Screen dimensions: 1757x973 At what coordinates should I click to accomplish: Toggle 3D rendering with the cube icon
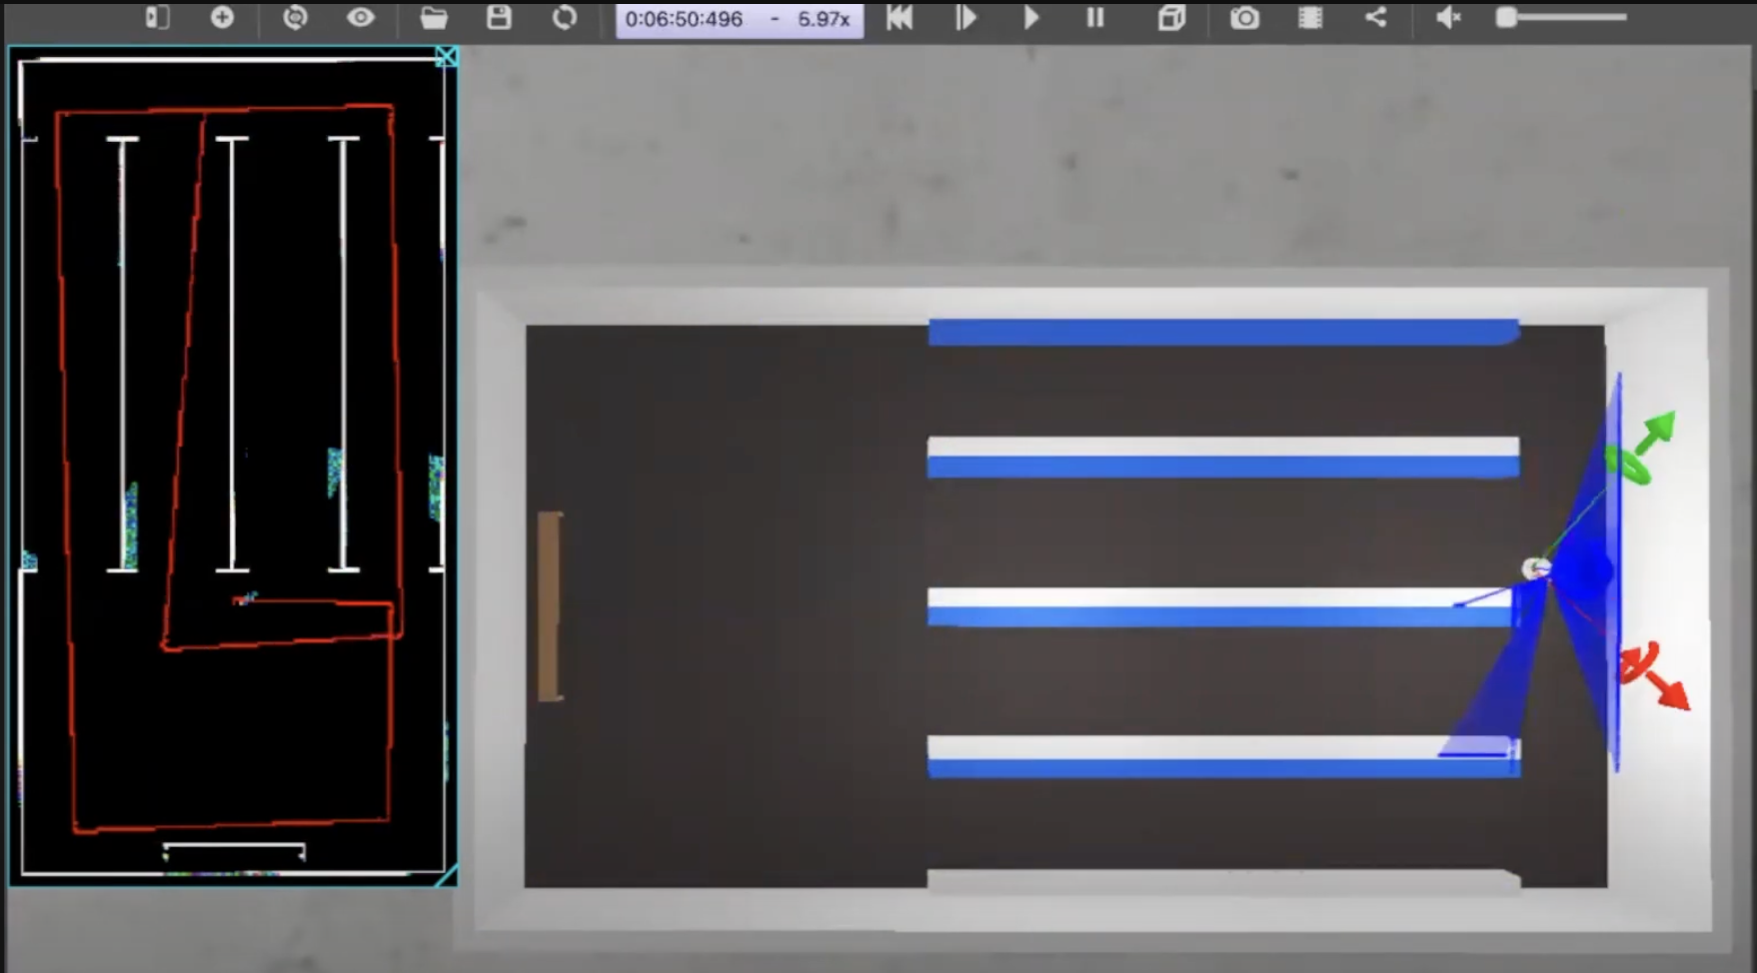(1171, 18)
